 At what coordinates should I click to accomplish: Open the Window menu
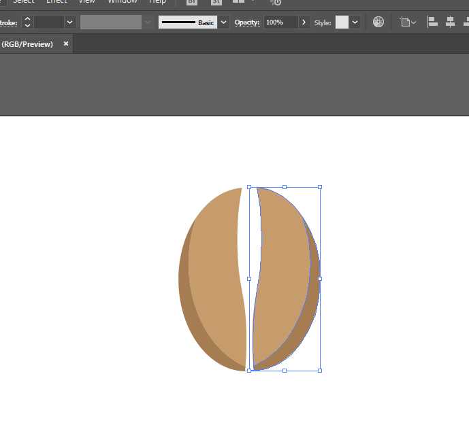(123, 2)
